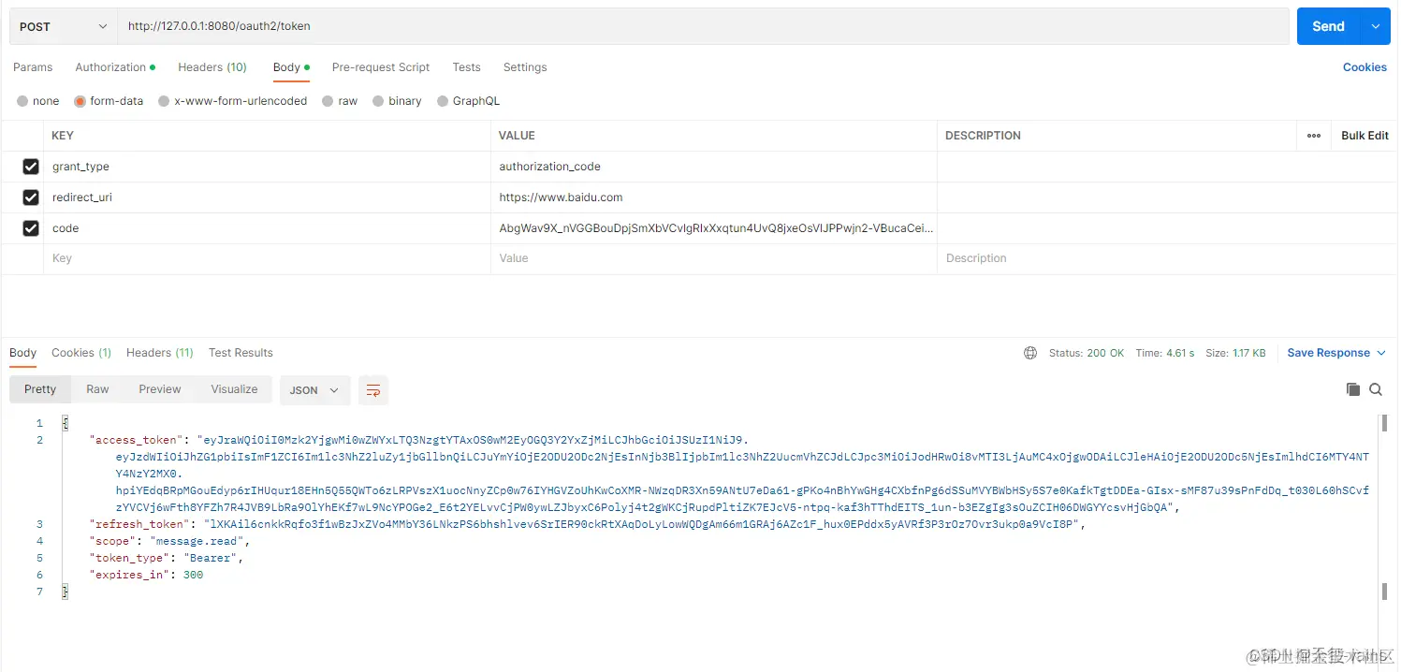Click the globe network icon beside Status

click(1030, 353)
